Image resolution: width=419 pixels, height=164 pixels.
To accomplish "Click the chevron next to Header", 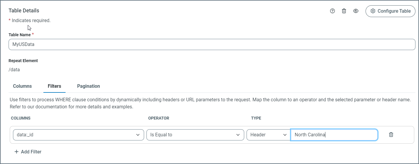I will (x=285, y=135).
